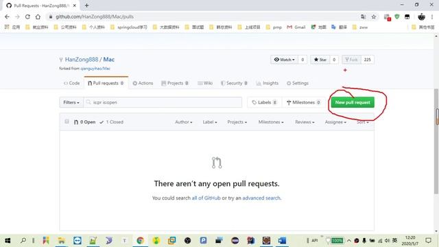Open the taskbar File Explorer icon

(61, 240)
